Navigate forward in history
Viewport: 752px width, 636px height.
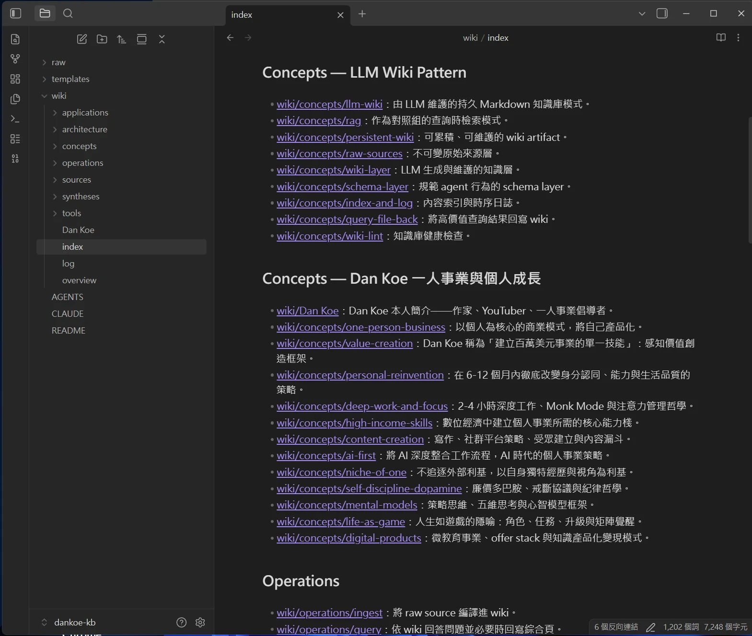coord(248,37)
